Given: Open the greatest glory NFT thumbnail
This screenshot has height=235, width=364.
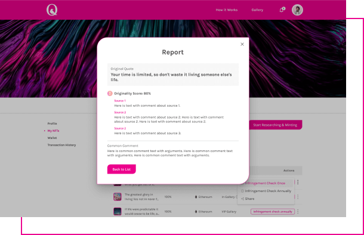Looking at the screenshot, I should 117,197.
